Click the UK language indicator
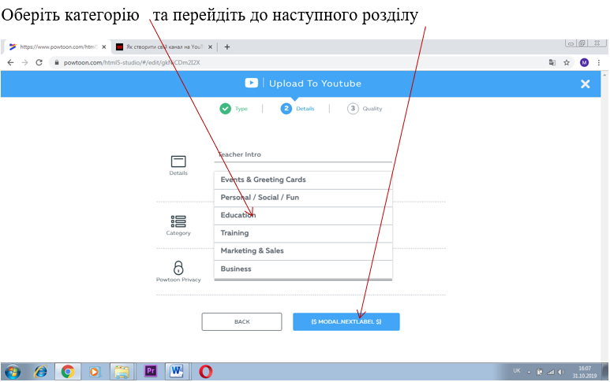Image resolution: width=610 pixels, height=382 pixels. pyautogui.click(x=517, y=371)
